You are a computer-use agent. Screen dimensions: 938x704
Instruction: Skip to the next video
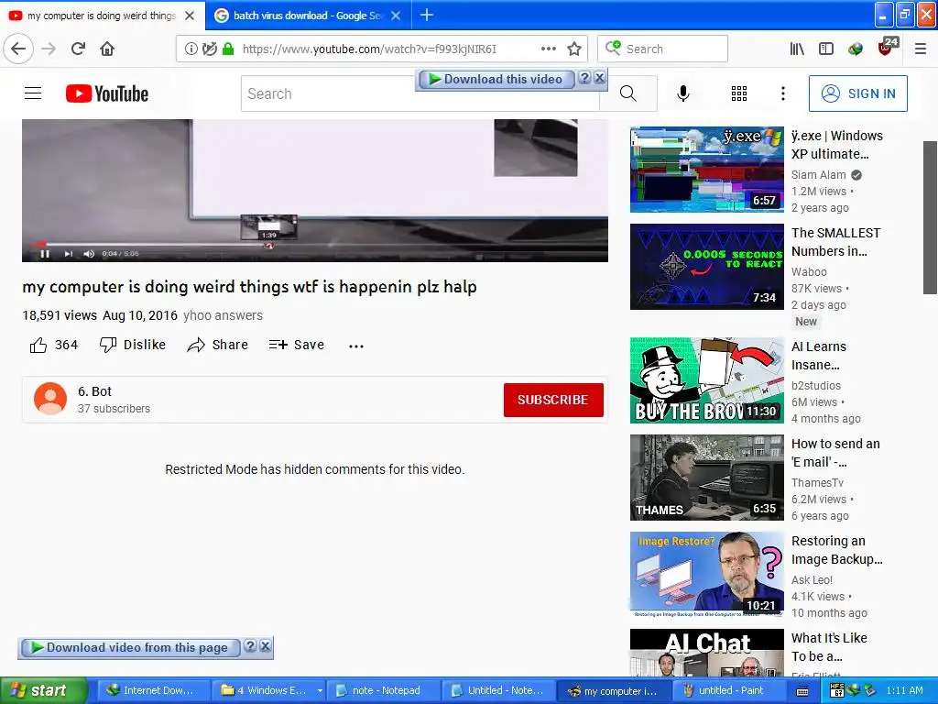click(x=68, y=254)
